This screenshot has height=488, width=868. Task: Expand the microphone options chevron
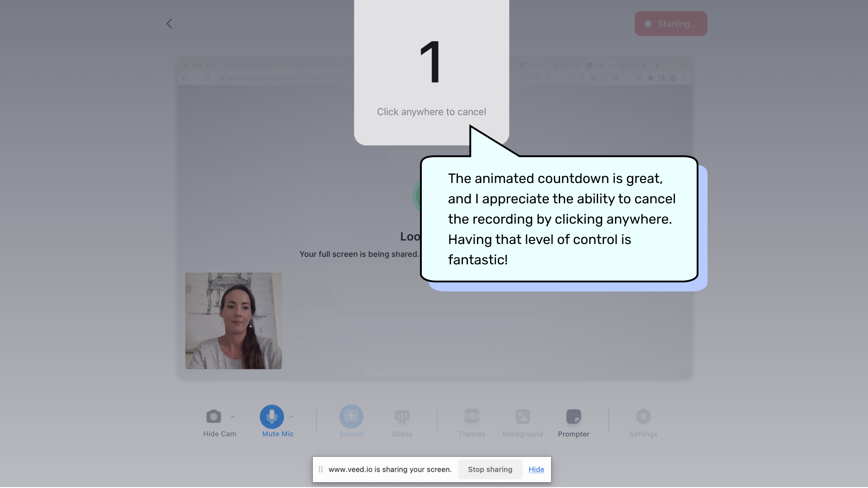coord(292,417)
